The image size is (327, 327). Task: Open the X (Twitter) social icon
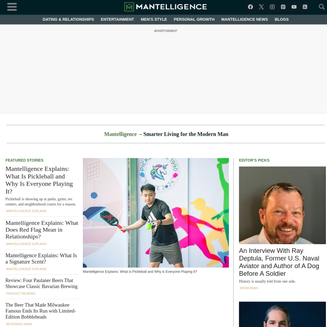pos(261,7)
